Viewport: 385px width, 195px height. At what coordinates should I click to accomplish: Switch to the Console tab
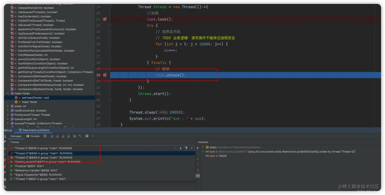point(33,136)
